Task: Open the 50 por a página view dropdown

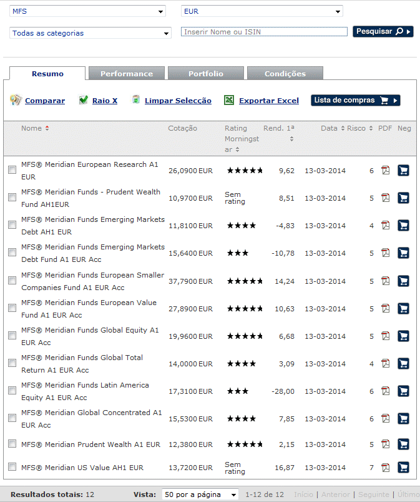Action: tap(200, 494)
